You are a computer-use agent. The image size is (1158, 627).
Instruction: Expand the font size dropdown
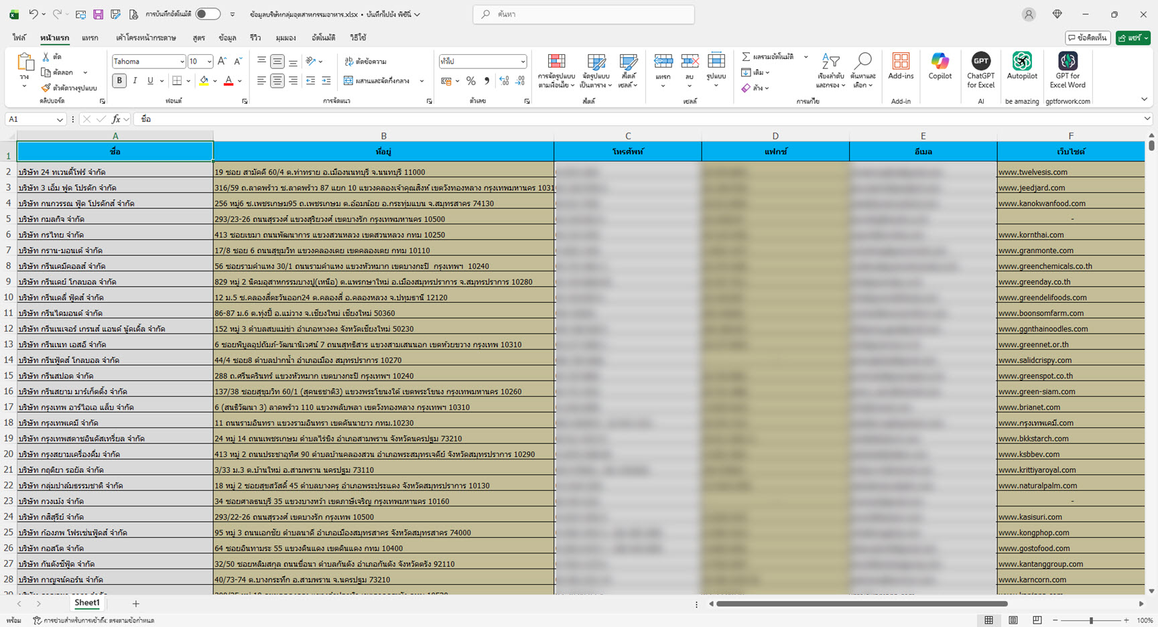point(209,62)
